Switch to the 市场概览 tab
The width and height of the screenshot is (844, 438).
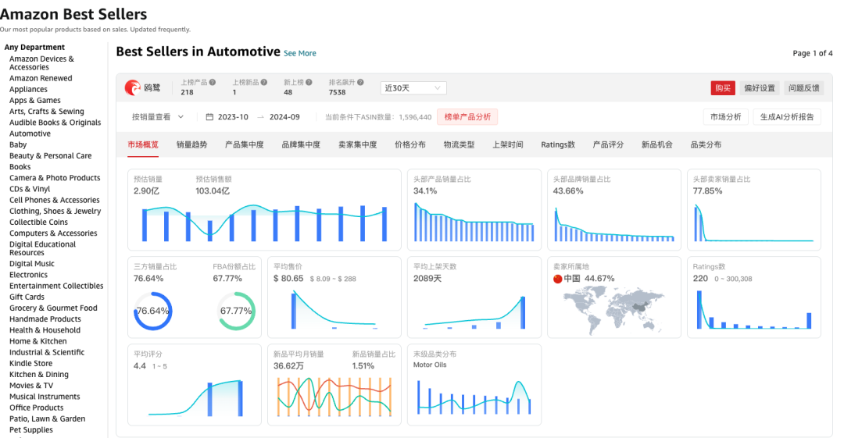(x=143, y=144)
